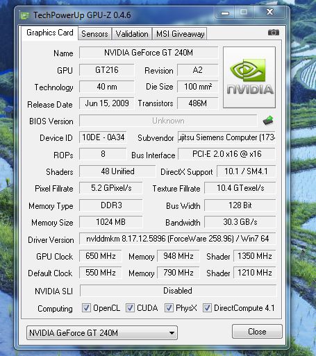Click the GPU-Z title bar app icon
The width and height of the screenshot is (316, 356).
[x=24, y=15]
